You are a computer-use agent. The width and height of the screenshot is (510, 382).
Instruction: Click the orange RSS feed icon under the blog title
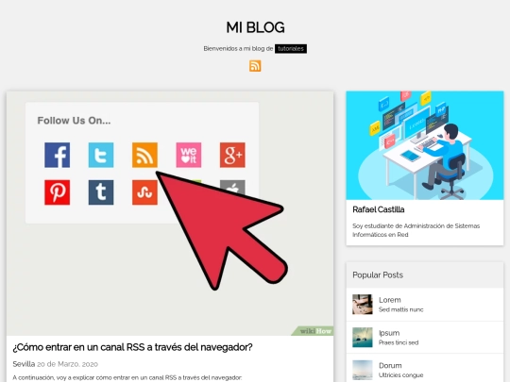click(x=255, y=66)
